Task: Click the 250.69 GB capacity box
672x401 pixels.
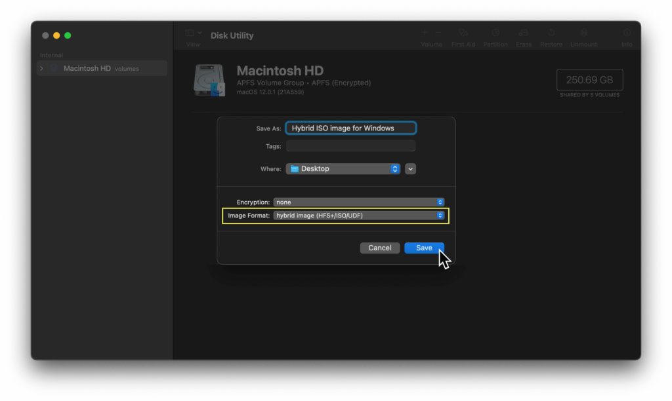Action: coord(590,79)
